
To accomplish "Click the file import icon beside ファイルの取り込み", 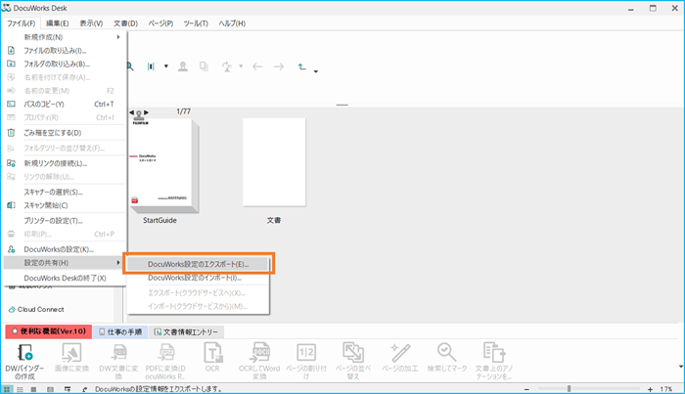I will [12, 51].
